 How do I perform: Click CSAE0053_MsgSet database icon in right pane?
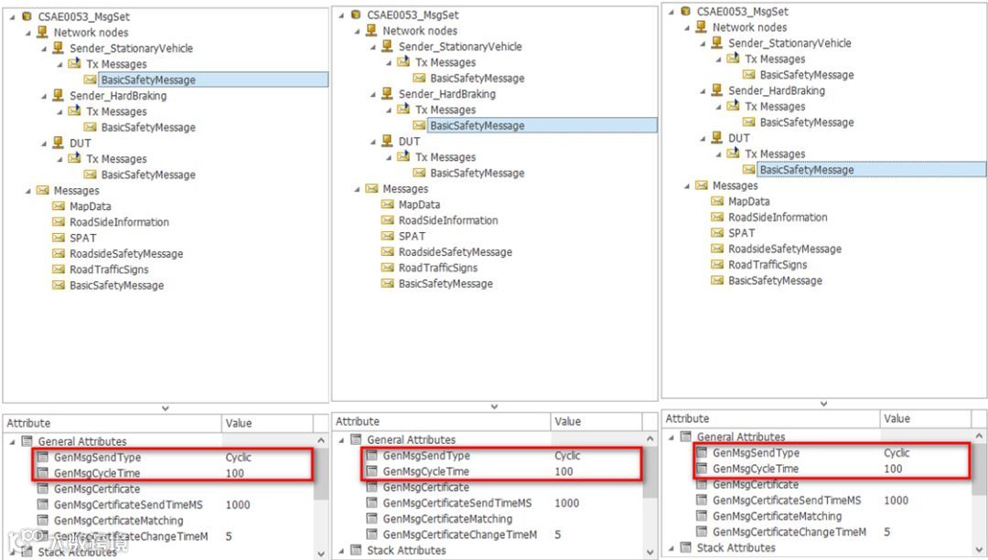pos(685,11)
